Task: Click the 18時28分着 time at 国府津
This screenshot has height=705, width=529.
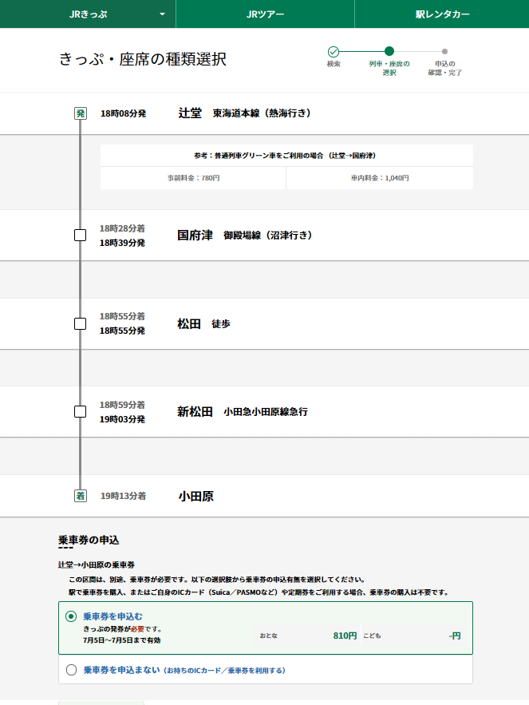Action: click(x=122, y=228)
